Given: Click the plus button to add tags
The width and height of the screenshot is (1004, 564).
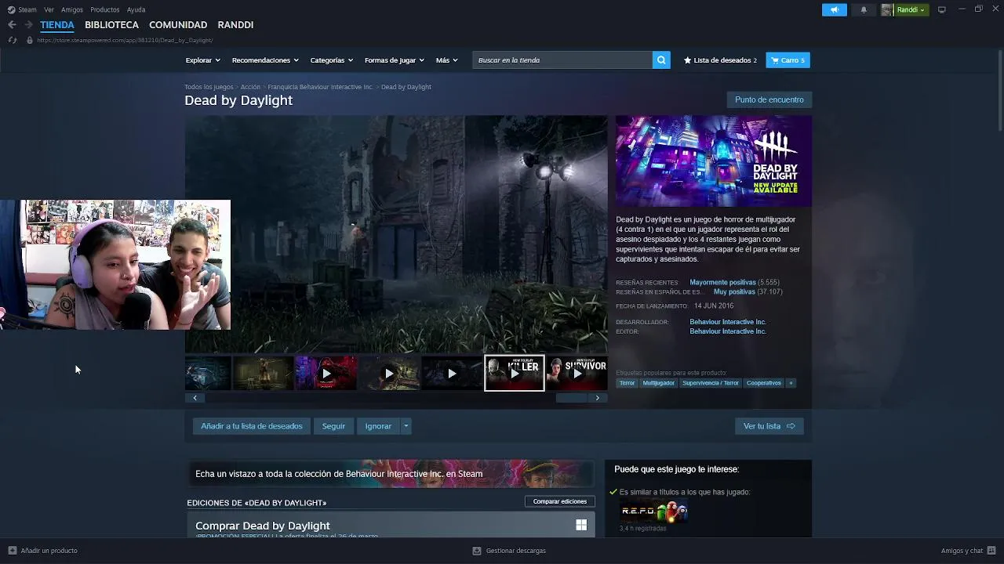Looking at the screenshot, I should (791, 383).
